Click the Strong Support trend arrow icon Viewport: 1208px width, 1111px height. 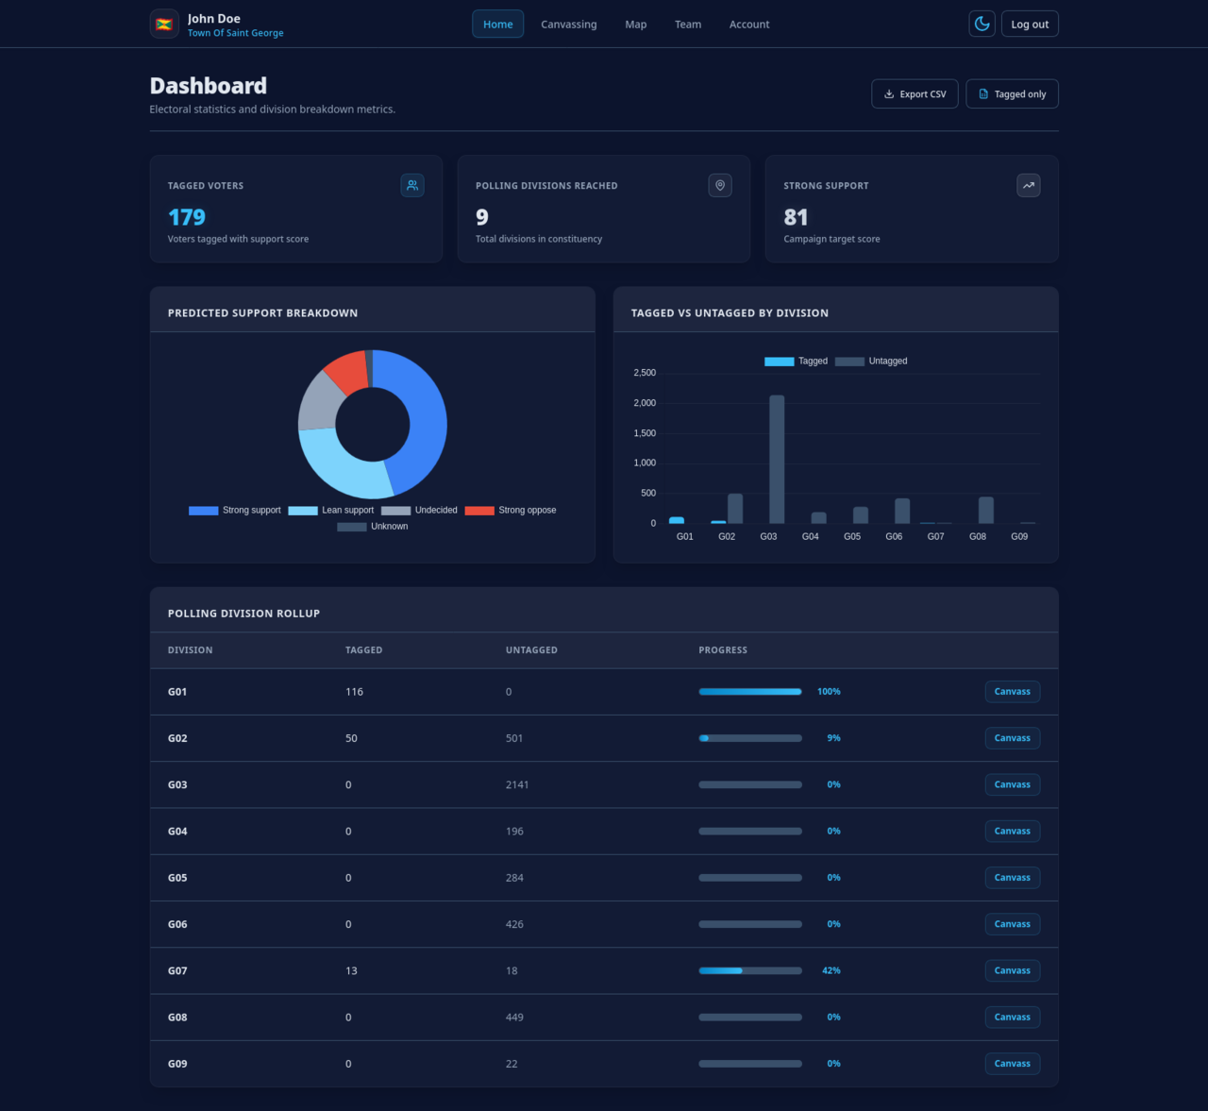pyautogui.click(x=1029, y=186)
